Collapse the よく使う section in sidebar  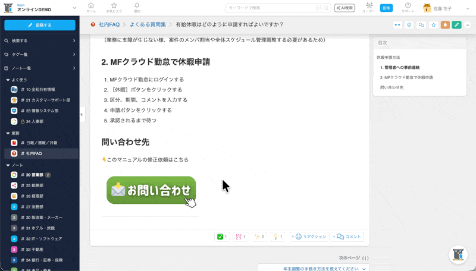8,80
